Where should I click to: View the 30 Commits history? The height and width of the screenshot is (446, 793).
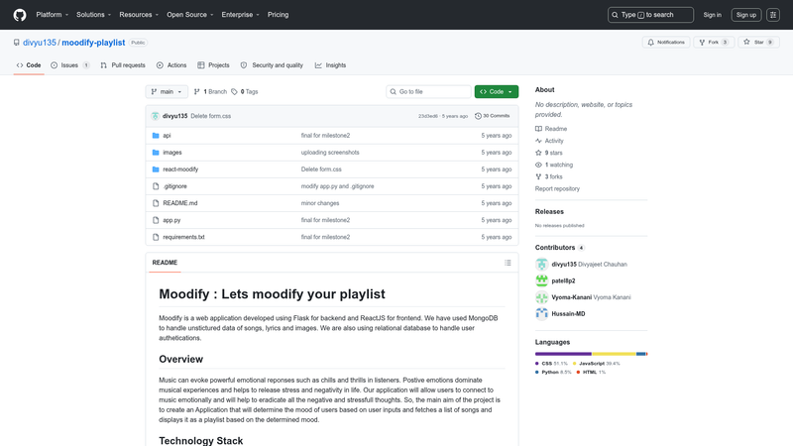pyautogui.click(x=492, y=116)
